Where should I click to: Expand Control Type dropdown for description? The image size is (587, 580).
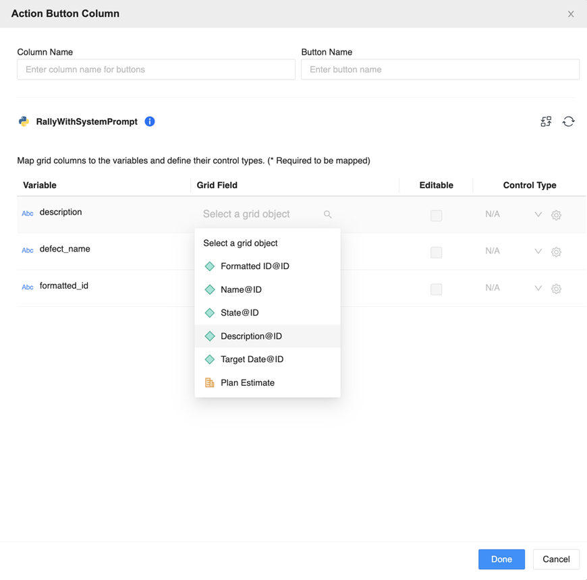coord(538,214)
